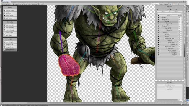Hide the shoulder_left bone
Viewport: 189px width, 106px height.
(158, 38)
